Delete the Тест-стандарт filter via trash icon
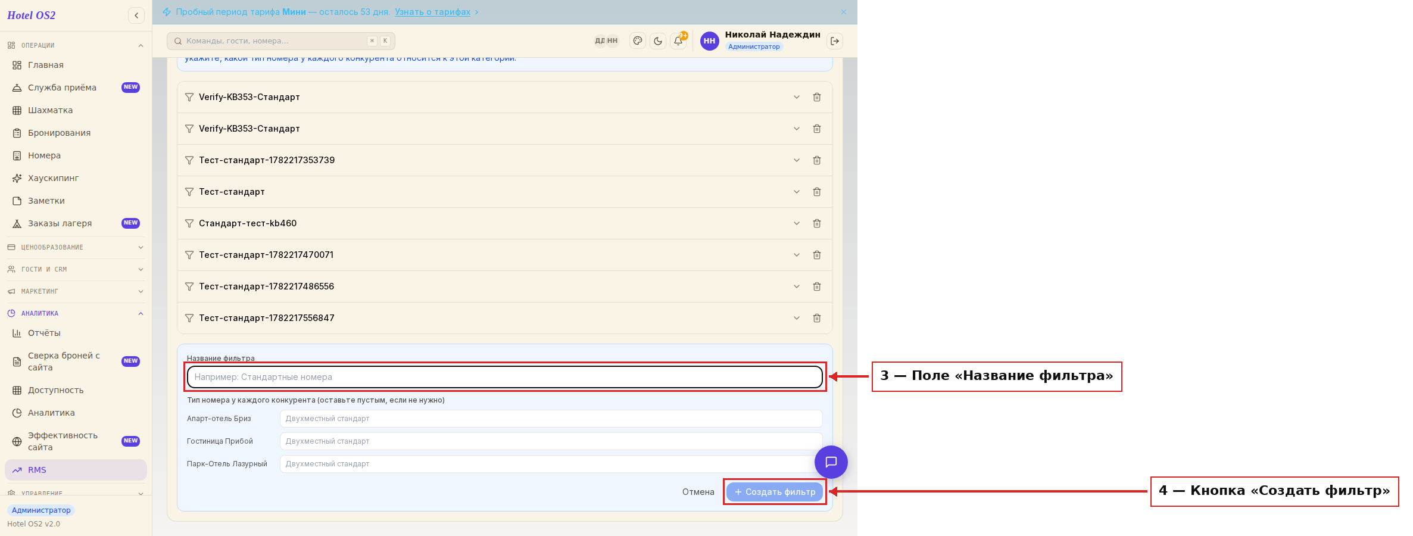Image resolution: width=1413 pixels, height=536 pixels. tap(817, 192)
